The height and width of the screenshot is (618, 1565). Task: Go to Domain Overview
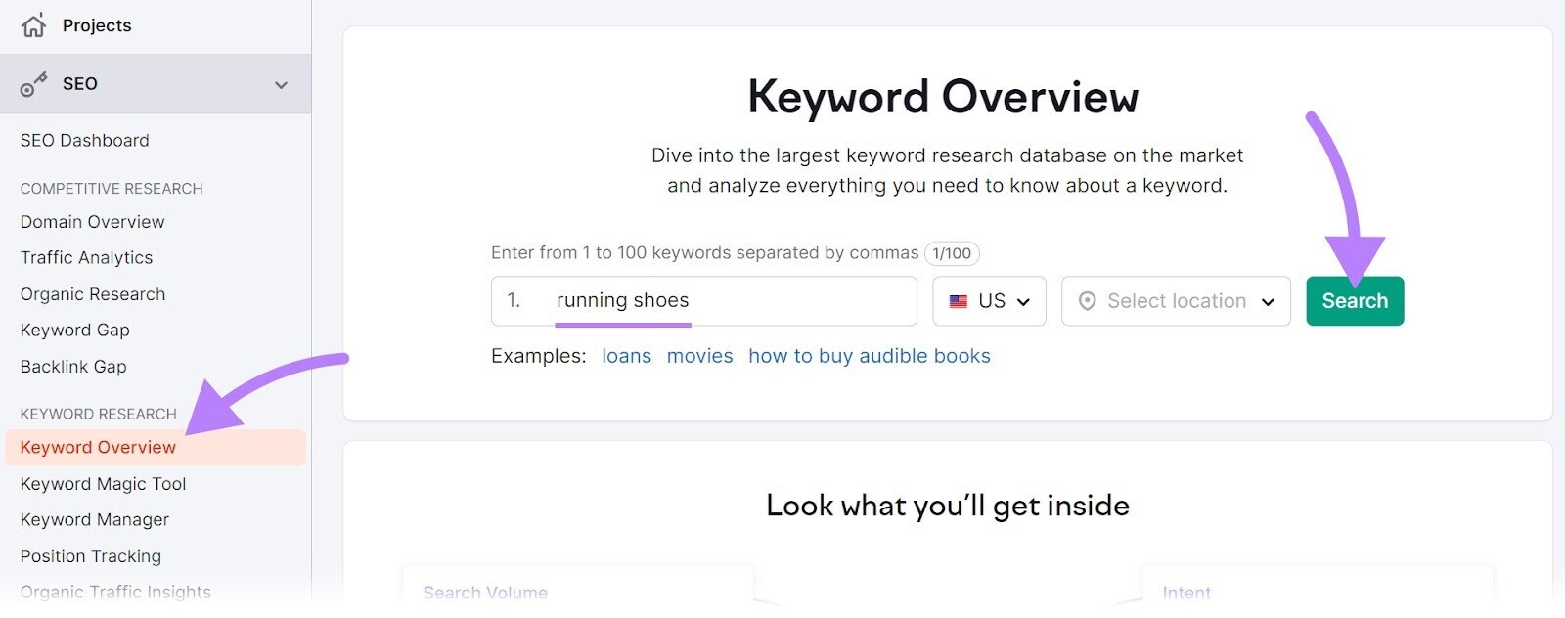[x=93, y=222]
